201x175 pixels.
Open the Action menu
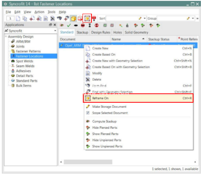[39, 12]
